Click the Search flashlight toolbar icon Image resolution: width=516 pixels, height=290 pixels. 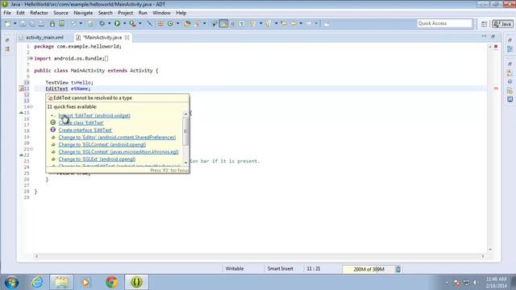pyautogui.click(x=197, y=23)
